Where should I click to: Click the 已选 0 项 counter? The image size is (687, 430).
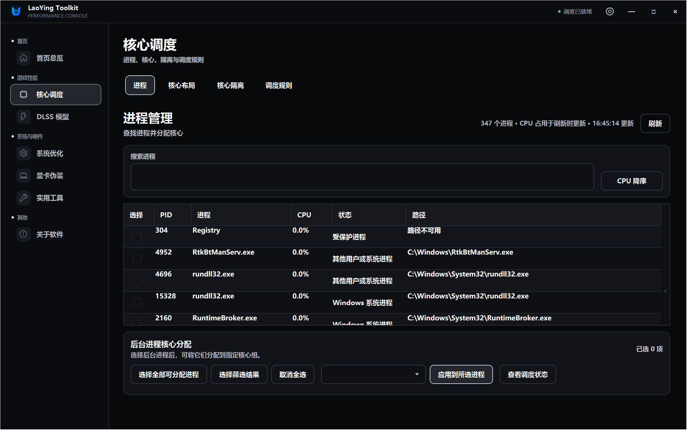pyautogui.click(x=650, y=349)
